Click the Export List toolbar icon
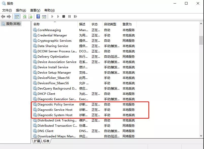Viewport: 204px width, 149px height. point(30,16)
